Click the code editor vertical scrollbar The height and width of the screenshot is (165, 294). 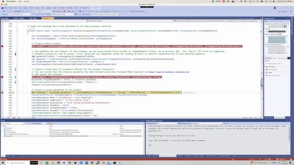click(262, 69)
